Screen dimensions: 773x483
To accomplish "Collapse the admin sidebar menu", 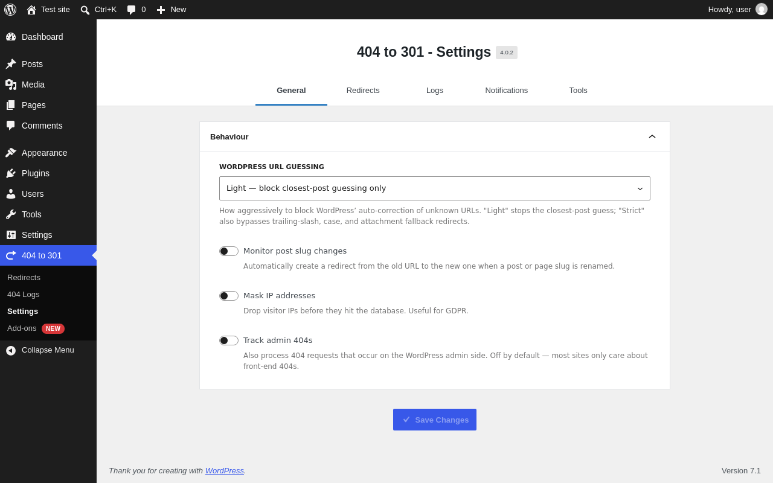I will point(48,350).
